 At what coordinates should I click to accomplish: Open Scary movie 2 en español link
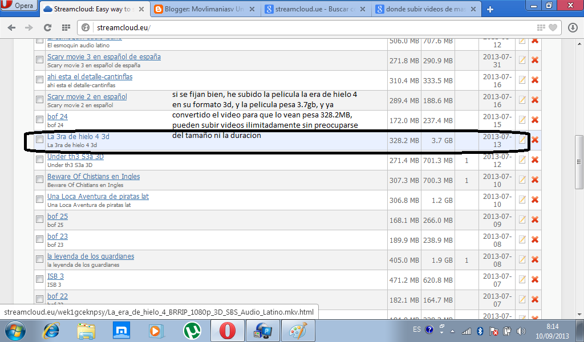tap(87, 96)
